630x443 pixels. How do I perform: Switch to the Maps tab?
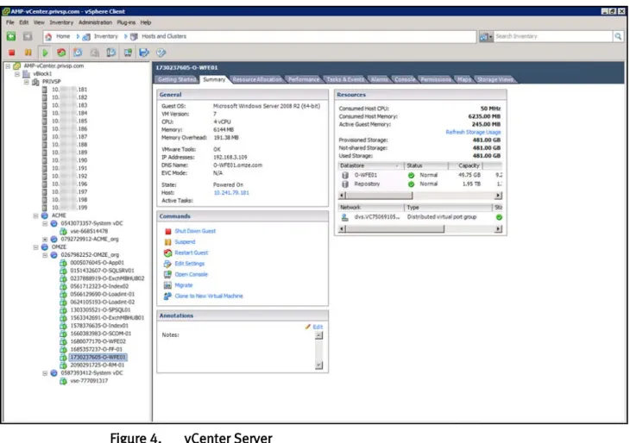pyautogui.click(x=464, y=79)
